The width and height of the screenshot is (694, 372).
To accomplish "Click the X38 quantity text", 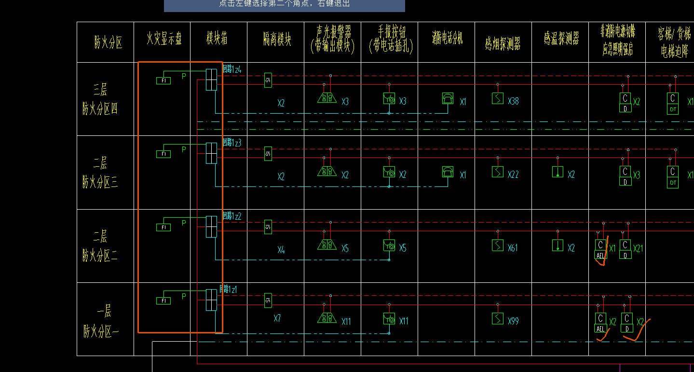I will click(513, 101).
